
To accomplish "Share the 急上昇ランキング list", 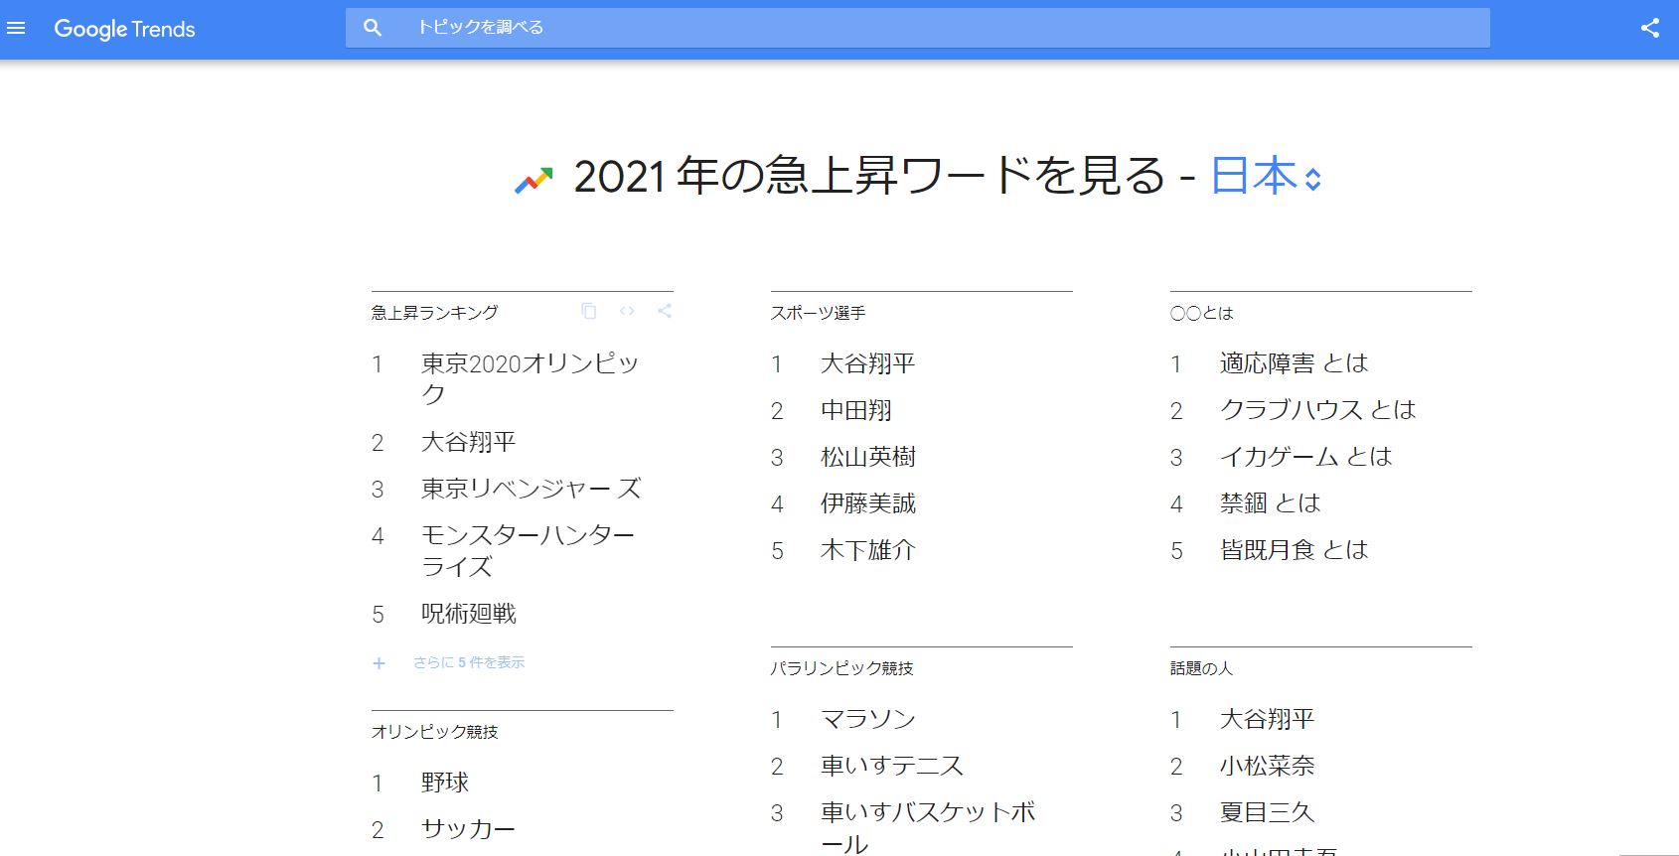I will tap(665, 311).
